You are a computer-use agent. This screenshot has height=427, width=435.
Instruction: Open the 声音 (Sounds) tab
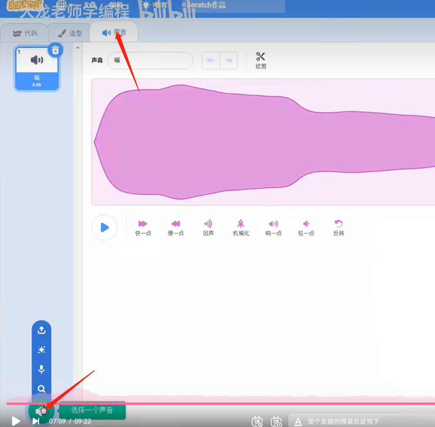click(x=114, y=33)
